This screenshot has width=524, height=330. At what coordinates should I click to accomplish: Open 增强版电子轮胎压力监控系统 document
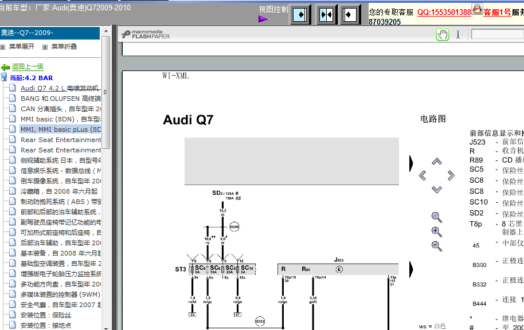click(61, 274)
